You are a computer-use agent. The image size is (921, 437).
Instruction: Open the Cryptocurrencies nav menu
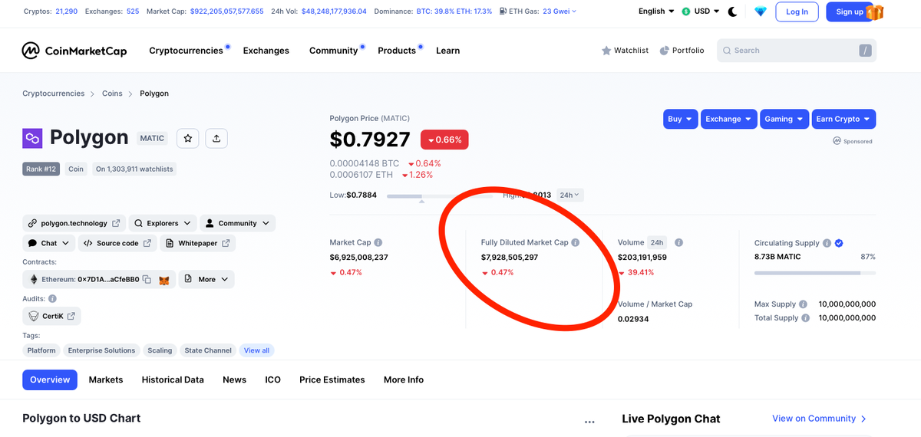(x=186, y=51)
